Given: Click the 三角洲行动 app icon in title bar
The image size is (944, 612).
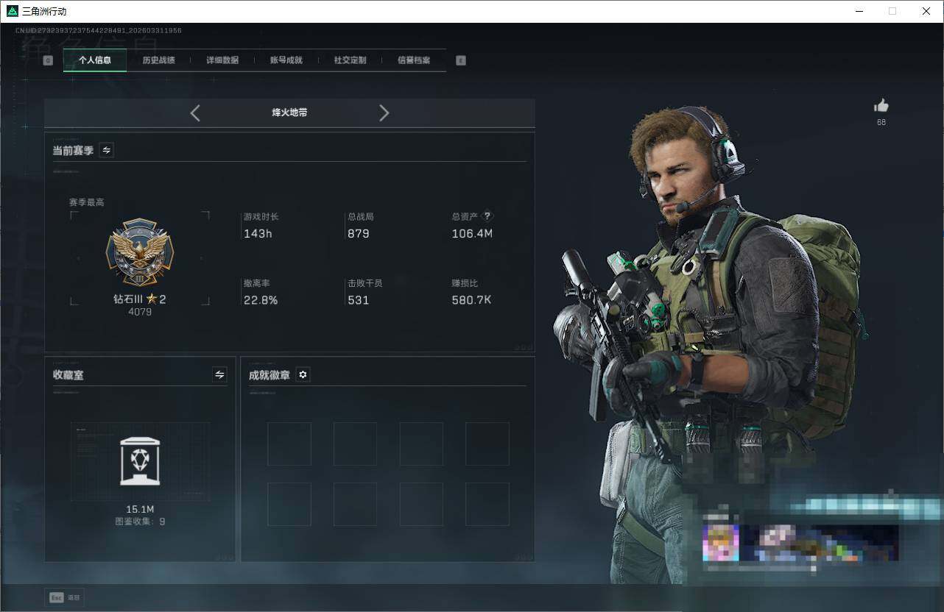Looking at the screenshot, I should pyautogui.click(x=12, y=11).
